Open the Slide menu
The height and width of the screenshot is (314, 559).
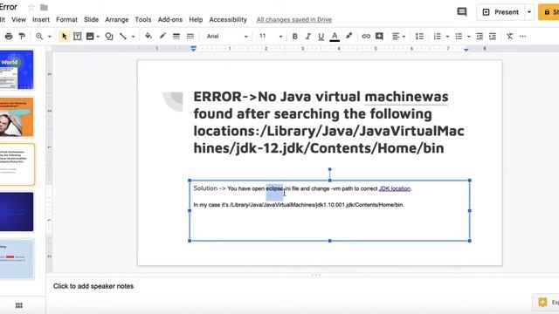click(91, 19)
